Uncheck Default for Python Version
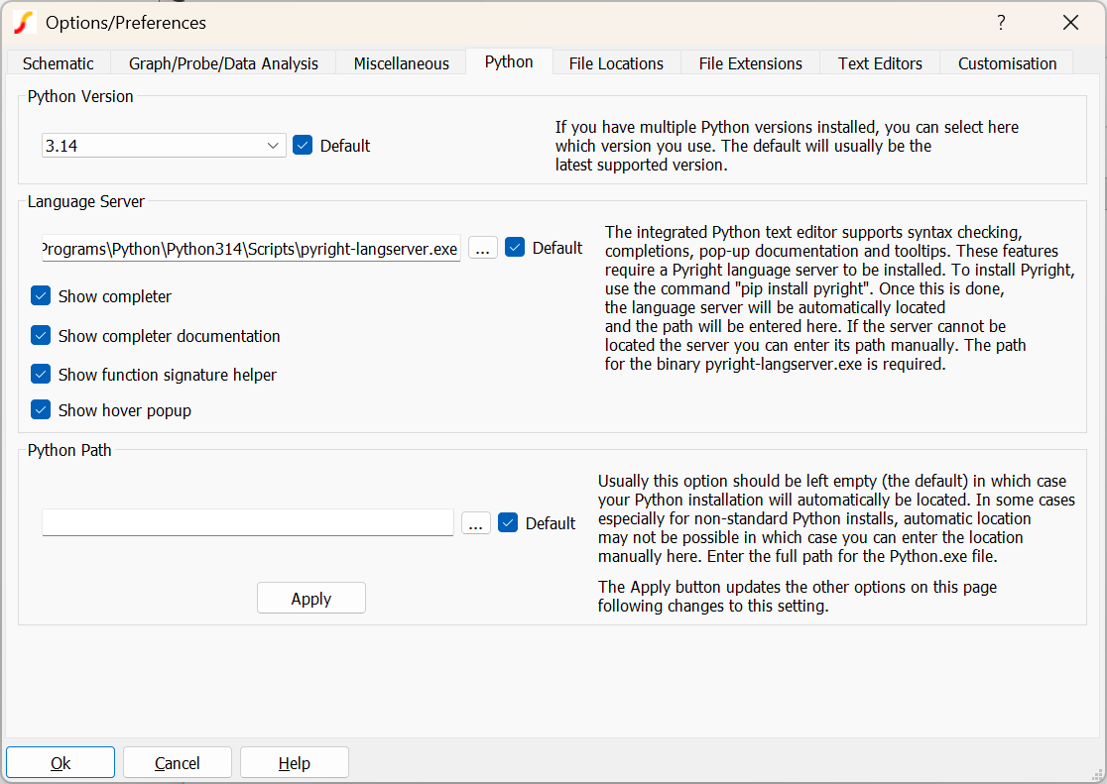The height and width of the screenshot is (784, 1107). (x=304, y=146)
